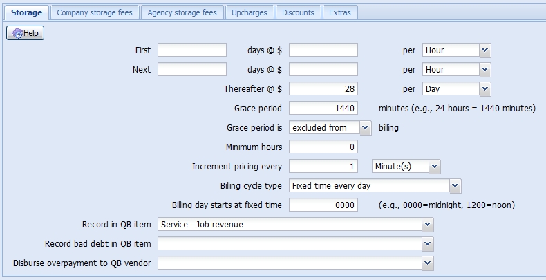Click the Billing day fixed time field

point(323,205)
